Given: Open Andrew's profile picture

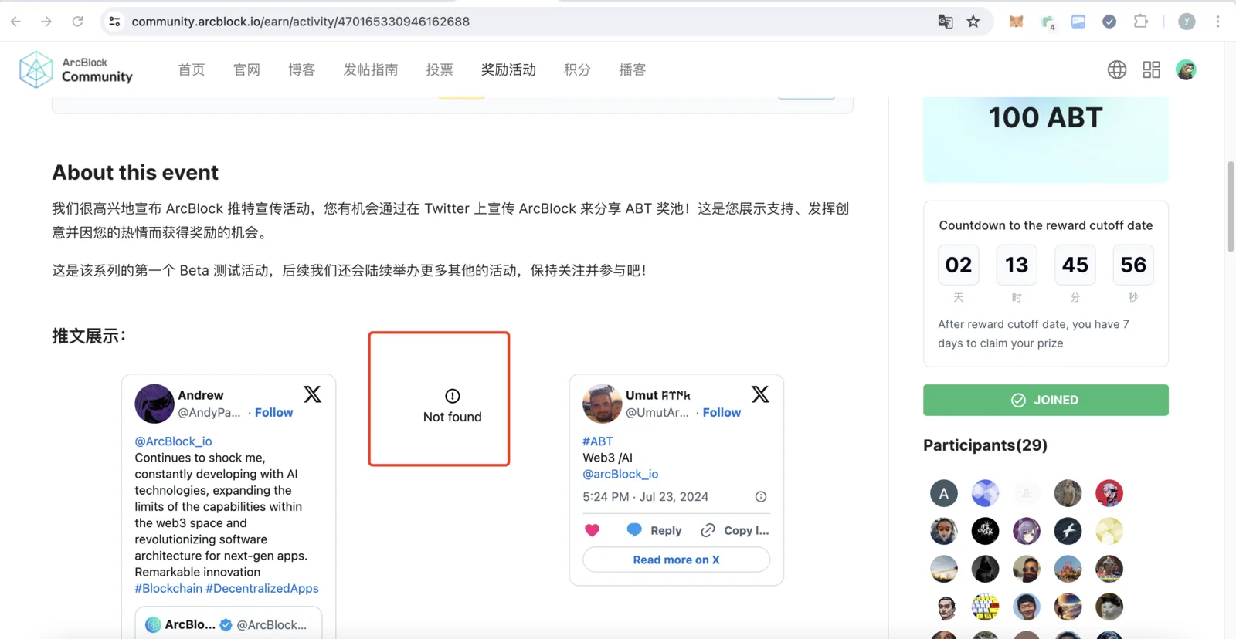Looking at the screenshot, I should tap(154, 404).
